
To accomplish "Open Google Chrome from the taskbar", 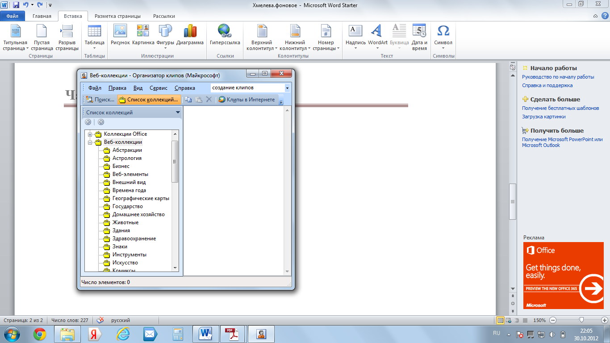I will (40, 334).
